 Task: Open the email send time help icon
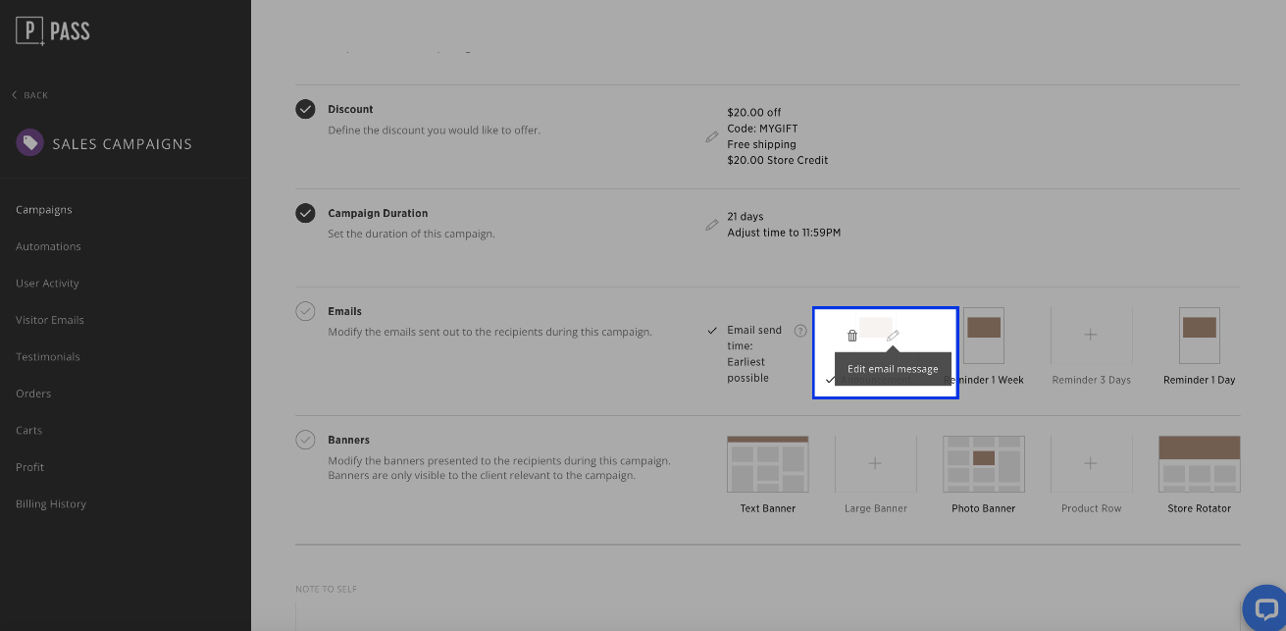(x=799, y=331)
